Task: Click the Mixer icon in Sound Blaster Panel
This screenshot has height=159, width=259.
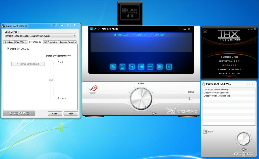Action: click(205, 132)
